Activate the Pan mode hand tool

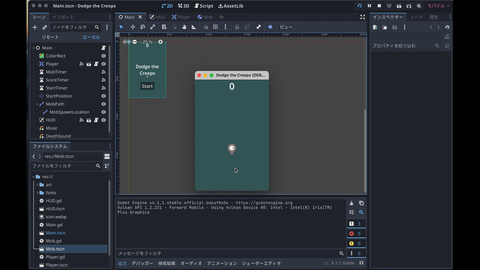coord(184,27)
